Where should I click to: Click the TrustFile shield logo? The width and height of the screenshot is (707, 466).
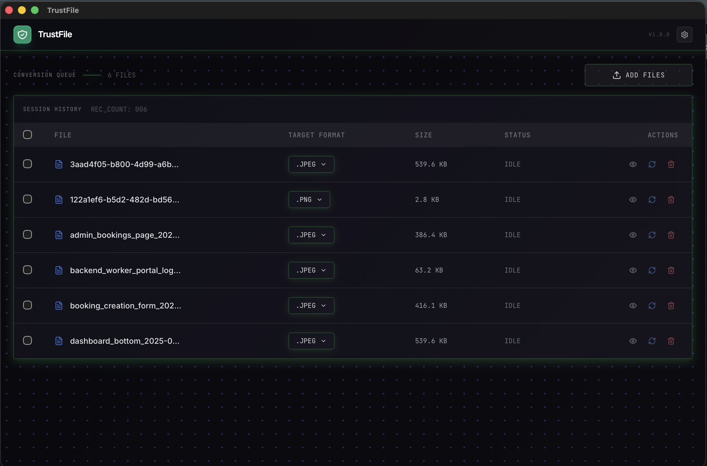point(22,34)
